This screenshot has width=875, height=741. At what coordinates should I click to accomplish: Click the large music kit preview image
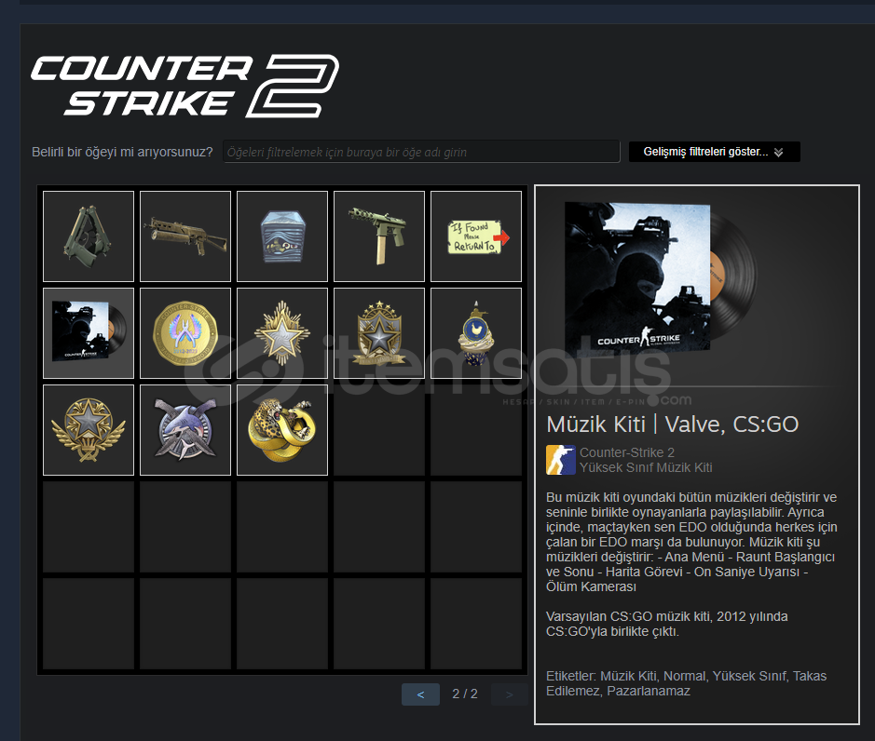[662, 278]
